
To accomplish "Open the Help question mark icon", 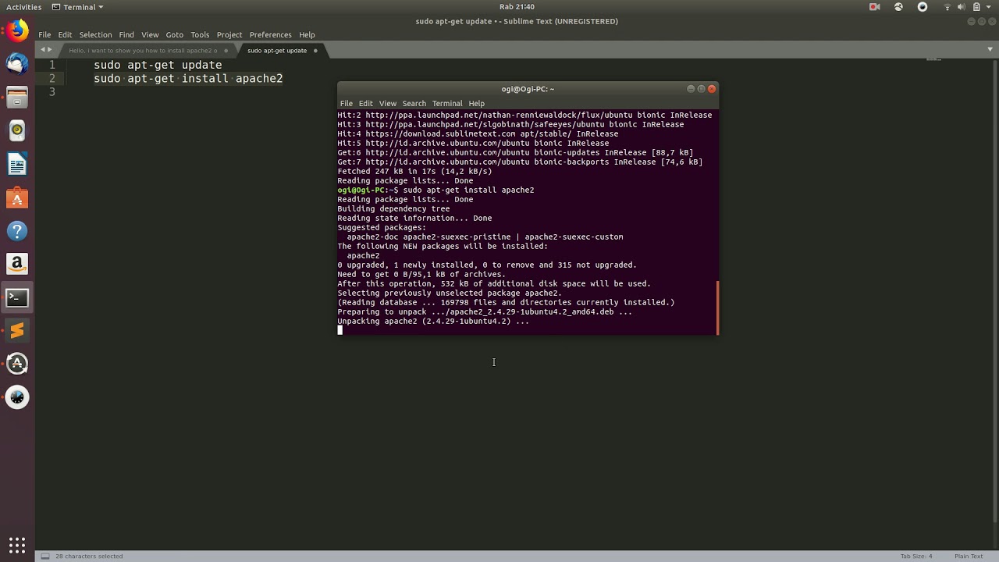I will 17,232.
